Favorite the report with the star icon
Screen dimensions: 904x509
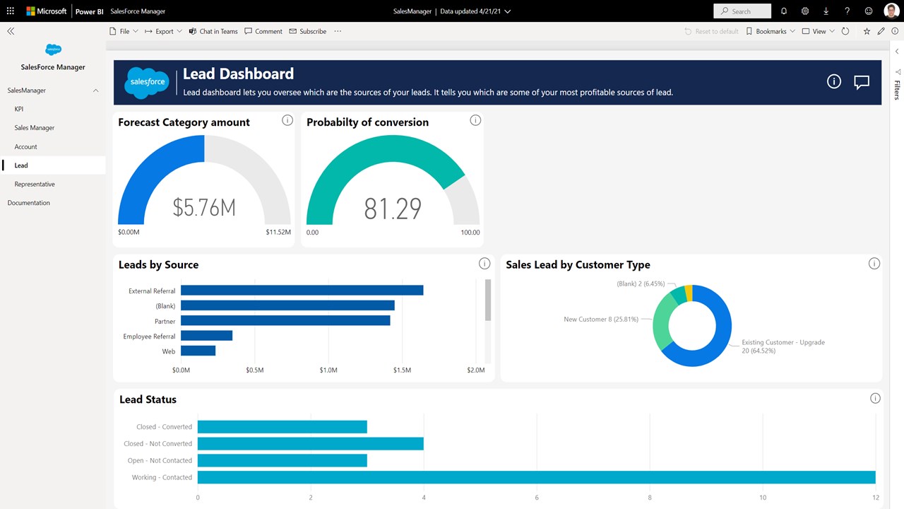click(867, 31)
